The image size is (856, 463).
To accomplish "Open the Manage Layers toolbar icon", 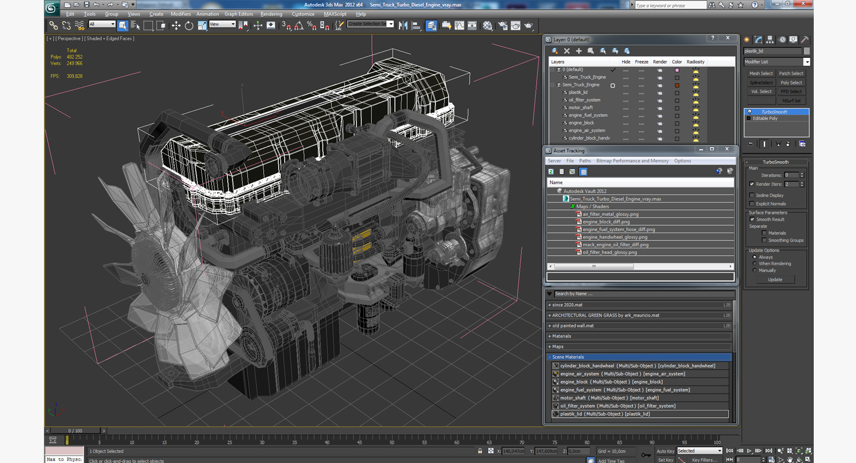I will (x=431, y=25).
